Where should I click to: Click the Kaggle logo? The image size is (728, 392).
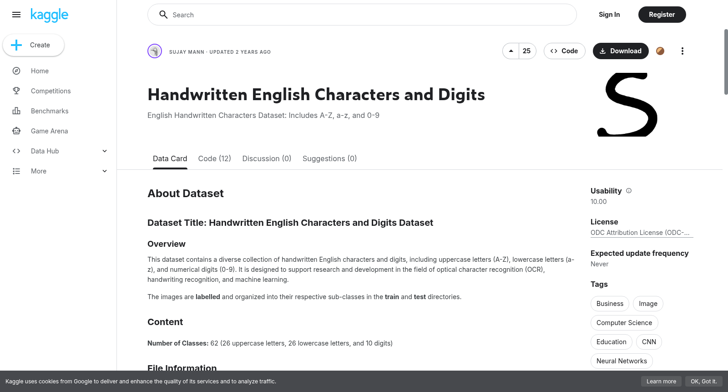click(x=50, y=15)
